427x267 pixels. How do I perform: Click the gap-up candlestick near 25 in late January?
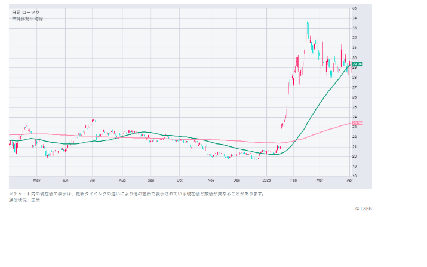(287, 111)
